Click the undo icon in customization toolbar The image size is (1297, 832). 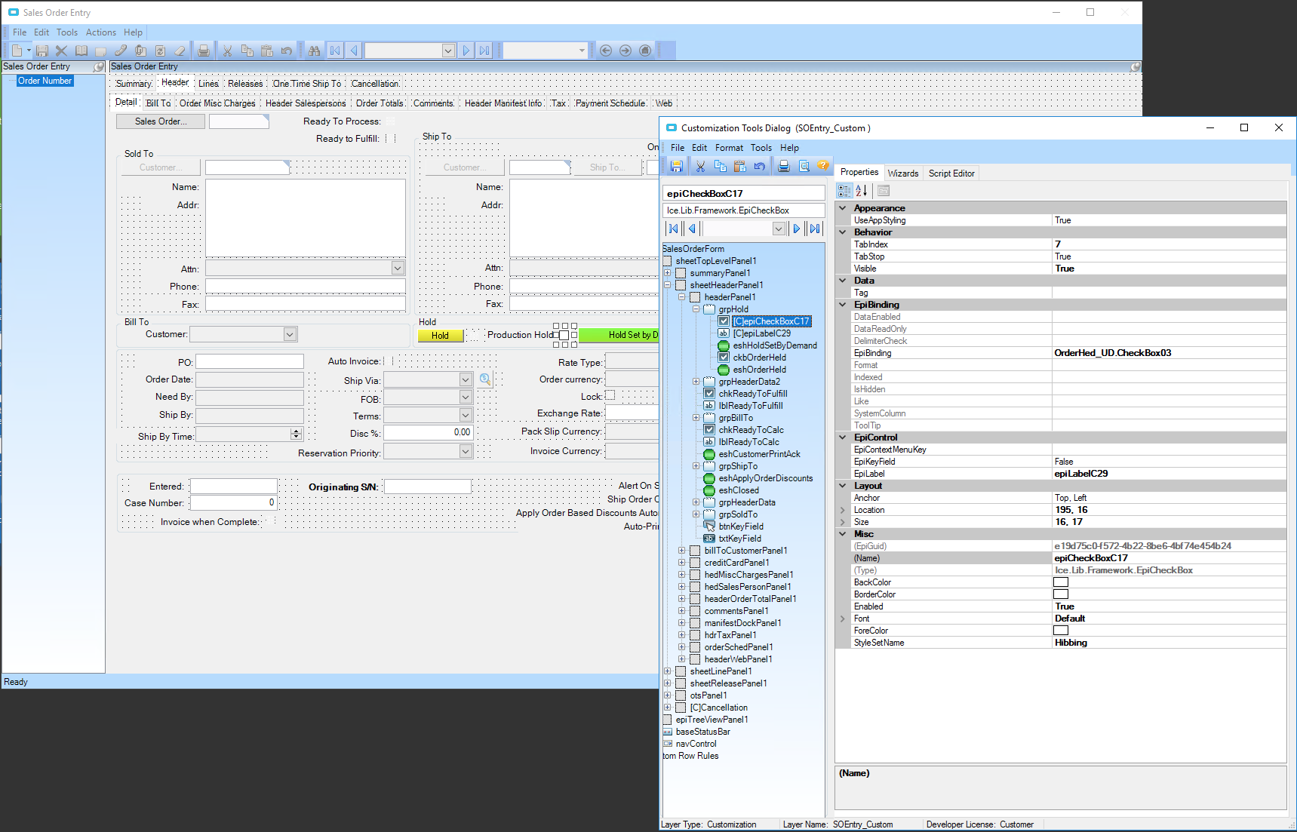pyautogui.click(x=760, y=166)
